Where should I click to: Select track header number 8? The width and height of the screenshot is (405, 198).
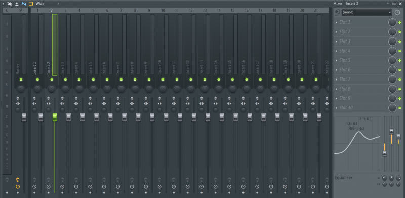(135, 10)
